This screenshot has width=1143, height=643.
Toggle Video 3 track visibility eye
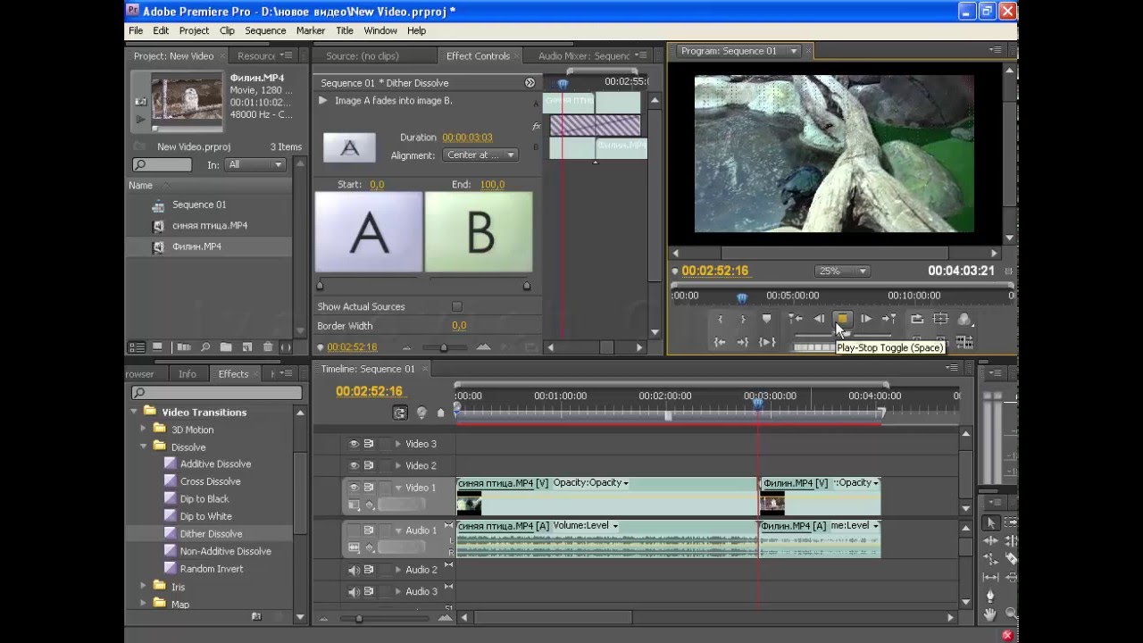[354, 444]
